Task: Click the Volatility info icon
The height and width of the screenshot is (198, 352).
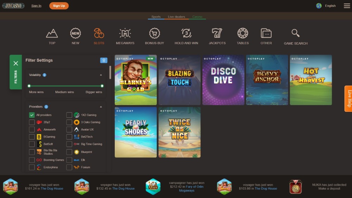Action: pyautogui.click(x=44, y=75)
